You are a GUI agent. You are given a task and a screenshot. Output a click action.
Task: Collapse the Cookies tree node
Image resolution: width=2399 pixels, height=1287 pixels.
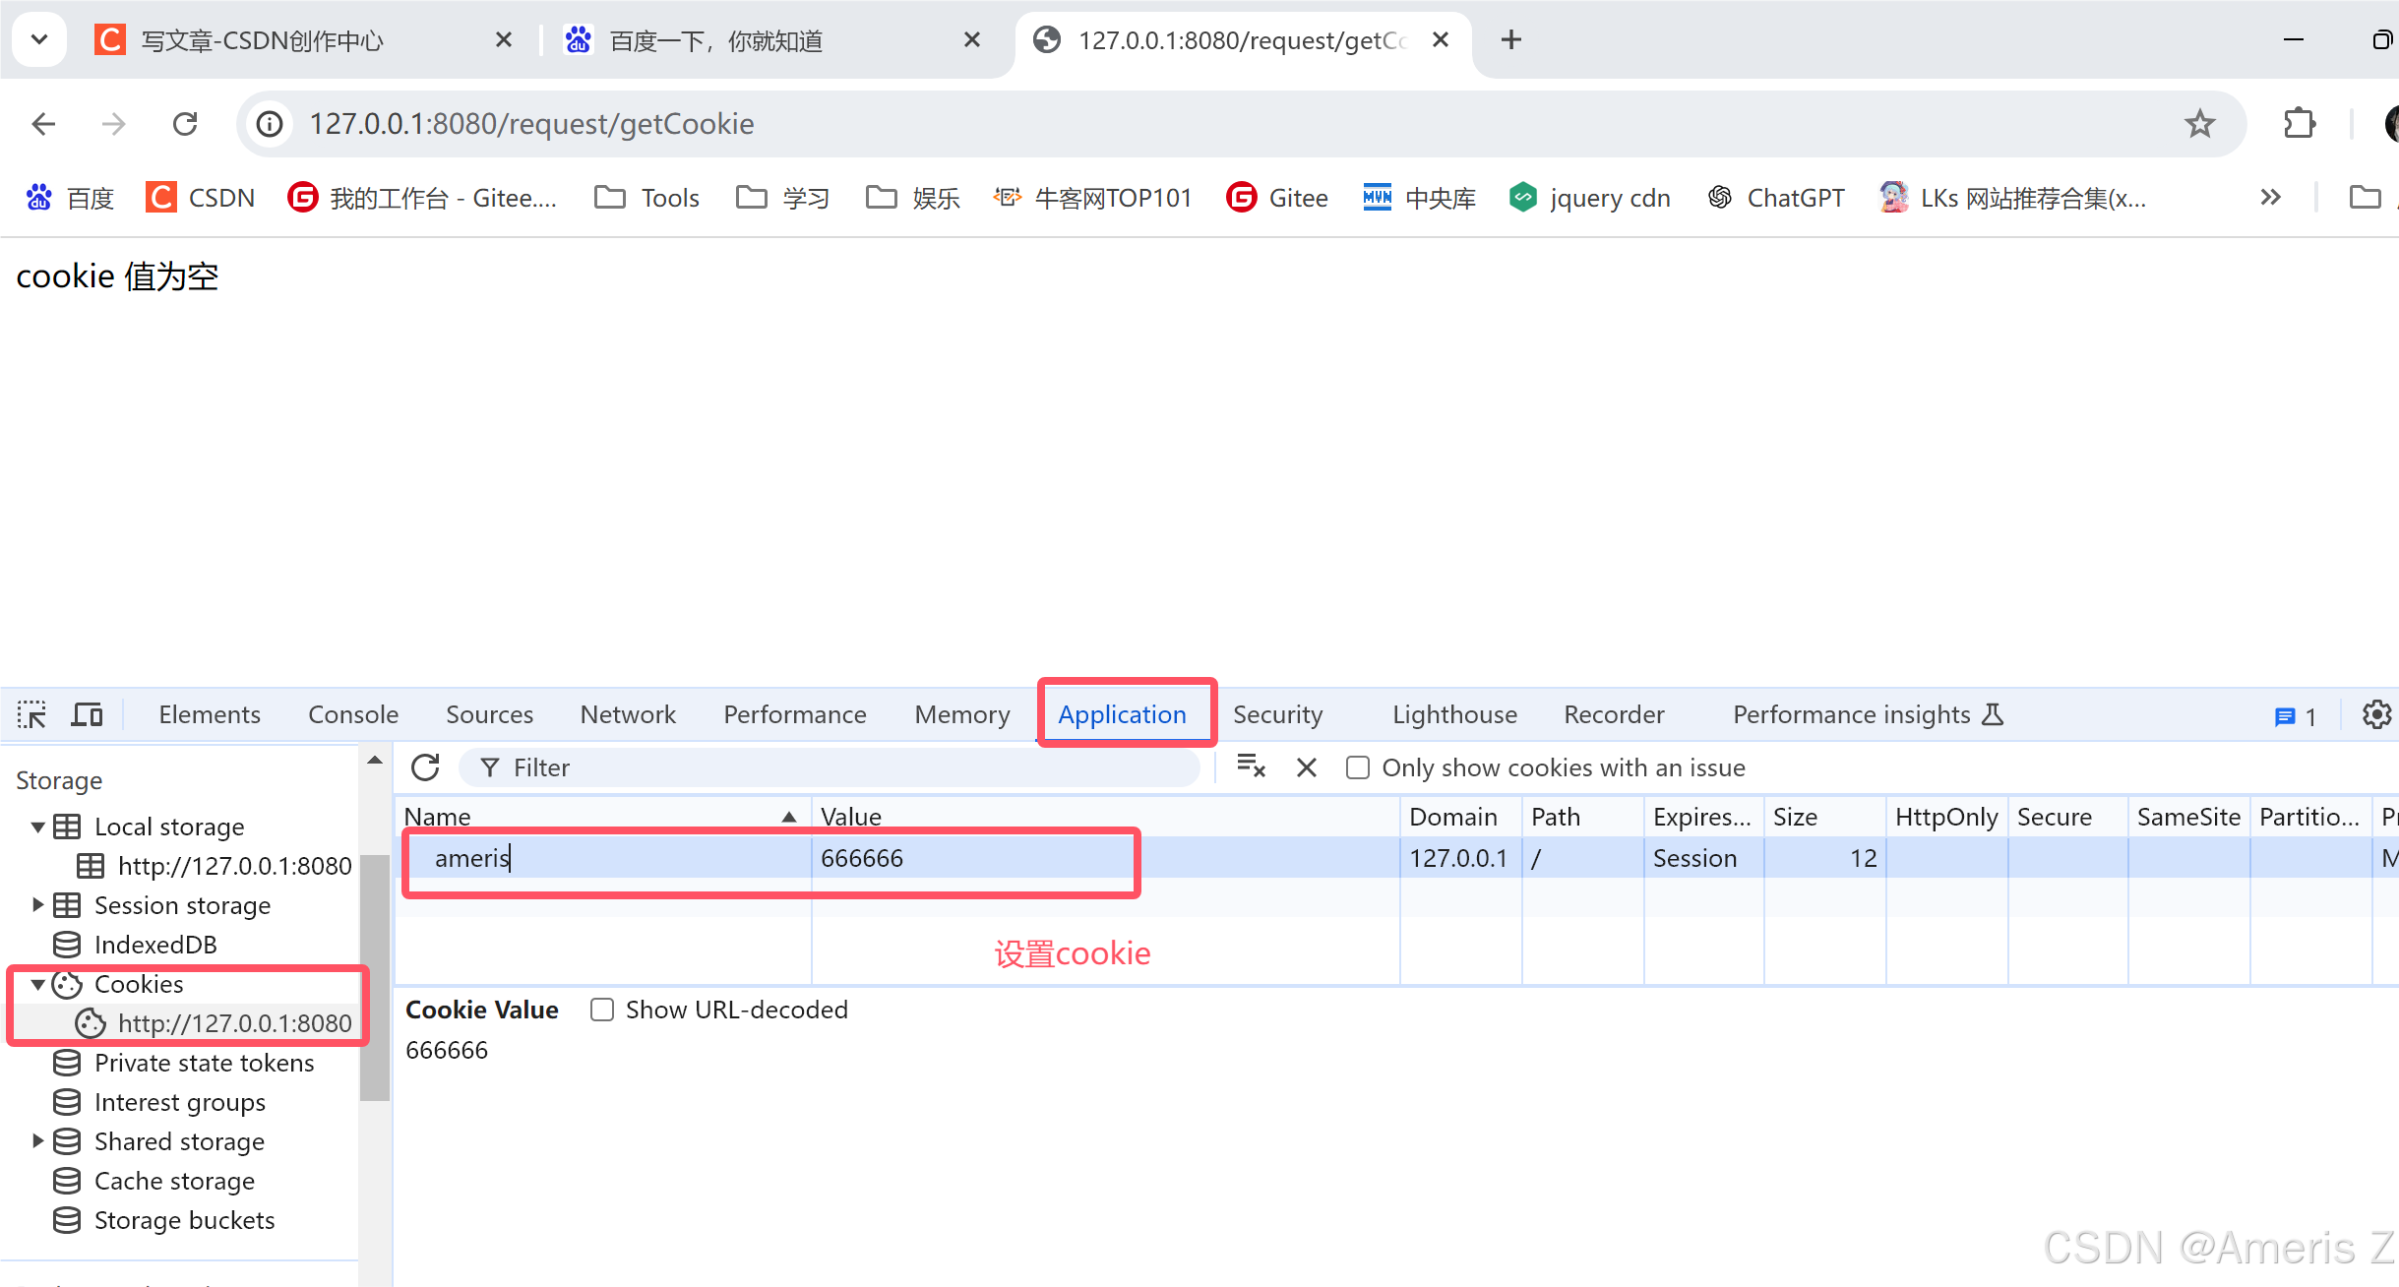coord(37,984)
